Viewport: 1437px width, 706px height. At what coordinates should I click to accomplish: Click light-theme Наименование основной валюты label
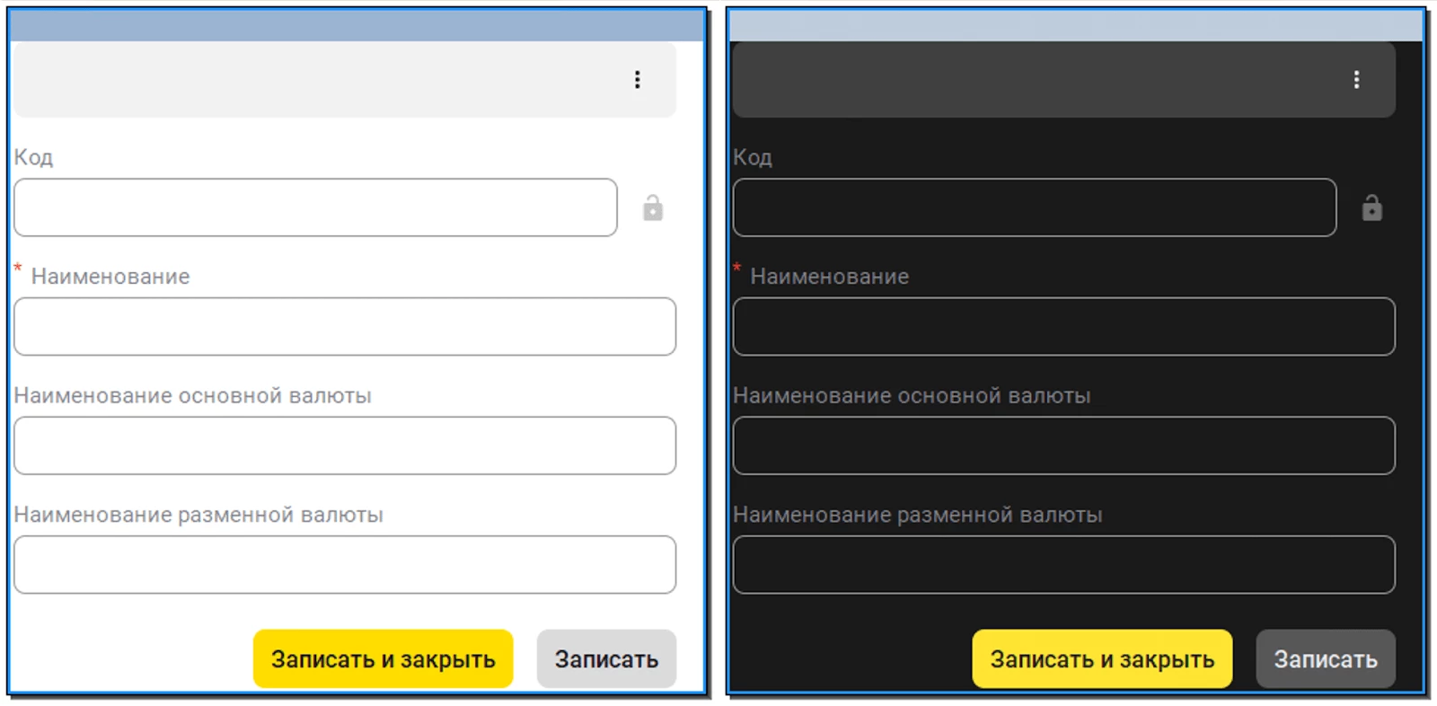(x=192, y=396)
